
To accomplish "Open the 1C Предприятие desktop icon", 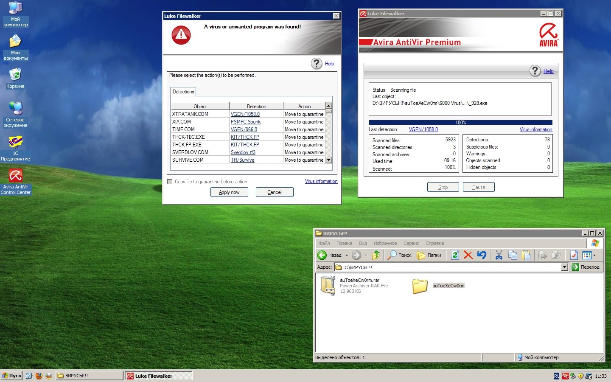I will [16, 142].
